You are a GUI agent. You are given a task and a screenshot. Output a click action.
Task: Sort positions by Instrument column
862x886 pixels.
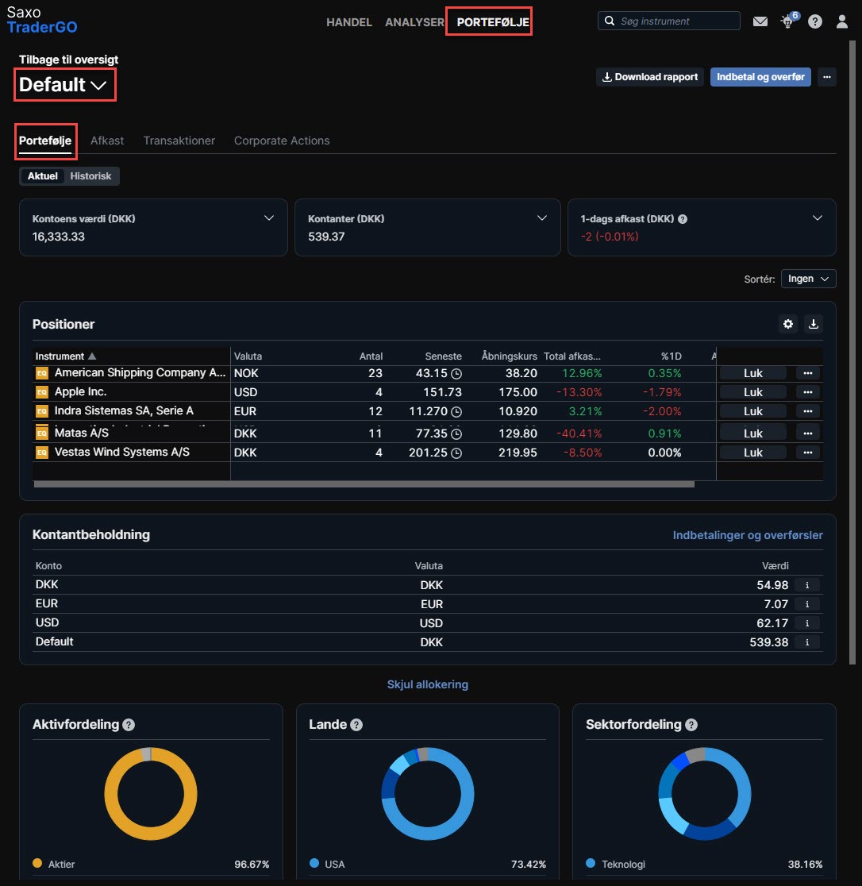coord(66,356)
